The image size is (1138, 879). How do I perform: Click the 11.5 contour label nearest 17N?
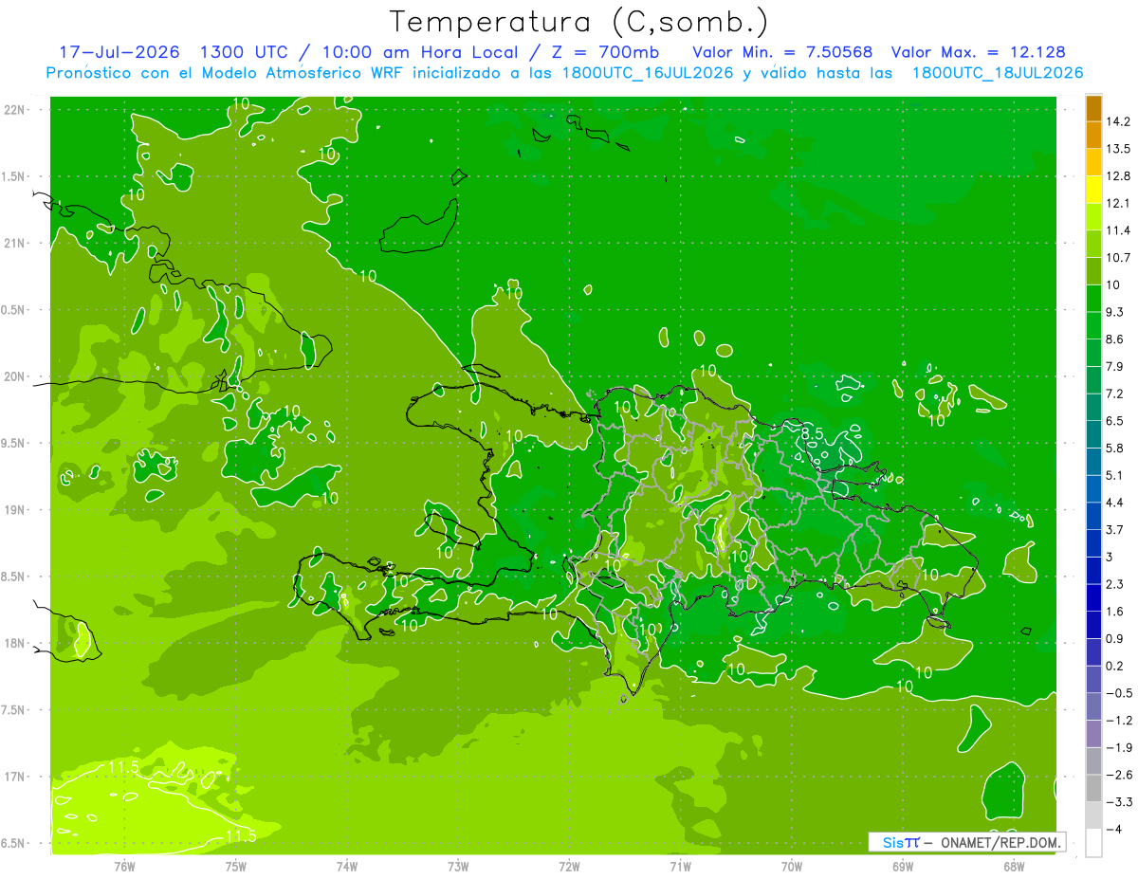pos(125,766)
